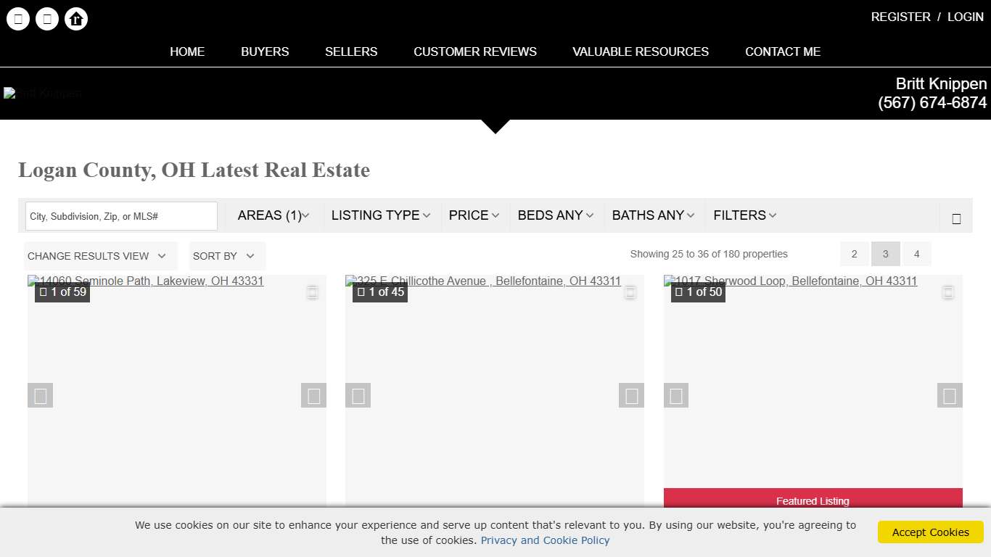The width and height of the screenshot is (991, 557).
Task: Expand the PRICE filter dropdown
Action: 474,215
